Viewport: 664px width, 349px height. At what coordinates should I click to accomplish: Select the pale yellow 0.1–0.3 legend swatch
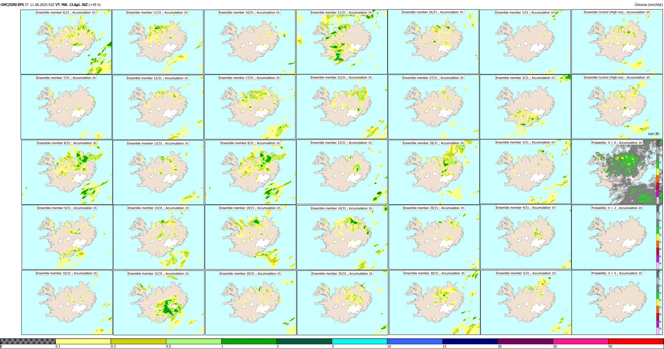(83, 341)
